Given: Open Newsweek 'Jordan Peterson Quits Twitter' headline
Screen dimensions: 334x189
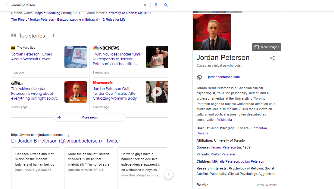Looking at the screenshot, I should tap(115, 94).
